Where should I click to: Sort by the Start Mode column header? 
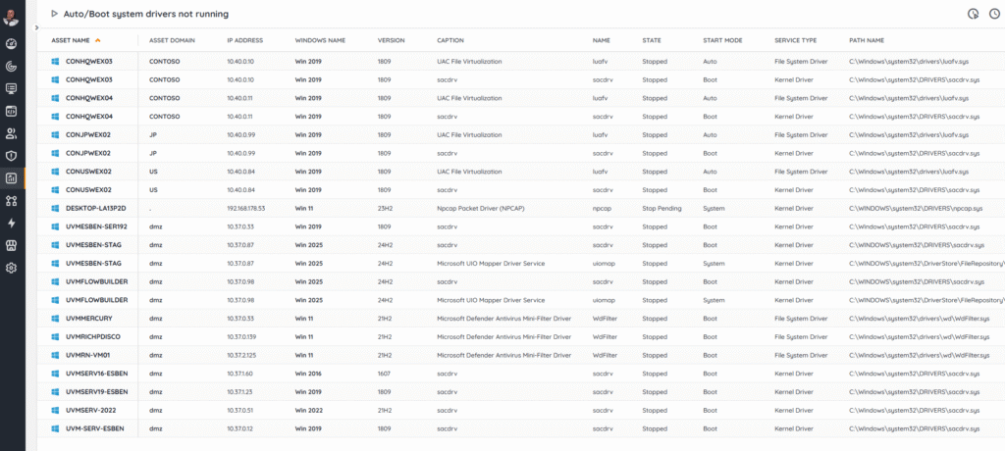click(724, 41)
